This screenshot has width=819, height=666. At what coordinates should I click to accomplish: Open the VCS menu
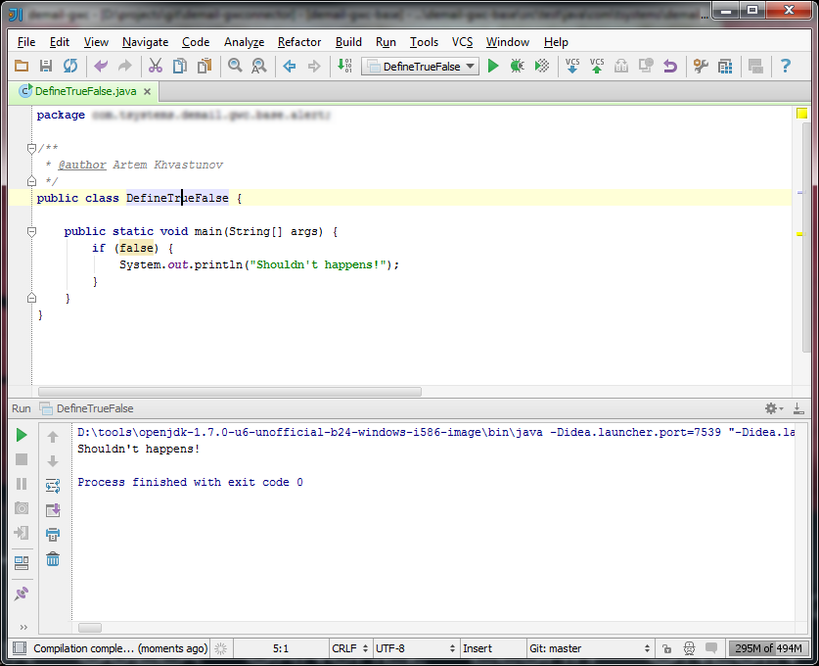point(462,42)
